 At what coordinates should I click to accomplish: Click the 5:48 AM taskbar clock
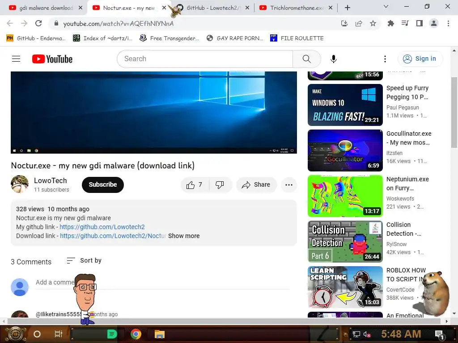[401, 334]
